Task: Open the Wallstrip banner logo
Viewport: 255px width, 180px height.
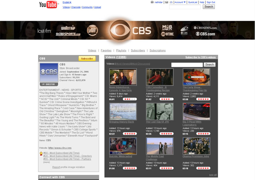Action: click(x=68, y=28)
